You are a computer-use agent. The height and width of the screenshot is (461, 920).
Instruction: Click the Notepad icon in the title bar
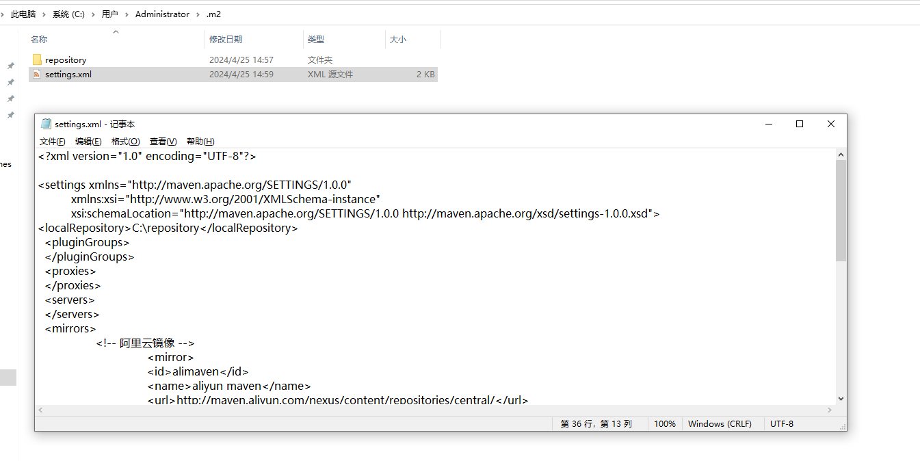pyautogui.click(x=45, y=124)
